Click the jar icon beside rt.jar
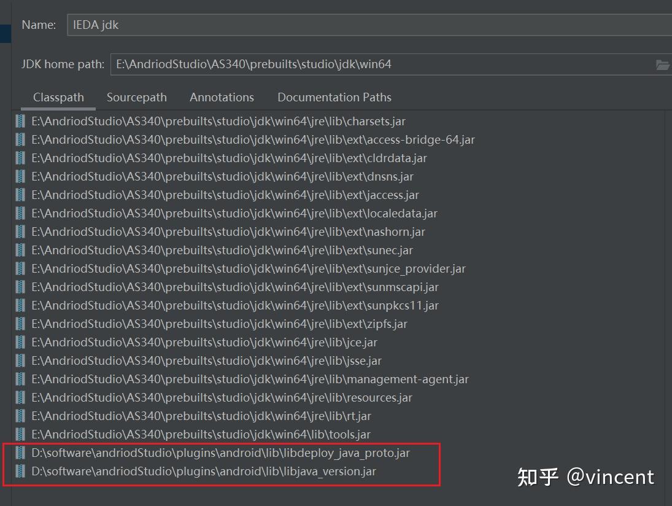 click(19, 416)
